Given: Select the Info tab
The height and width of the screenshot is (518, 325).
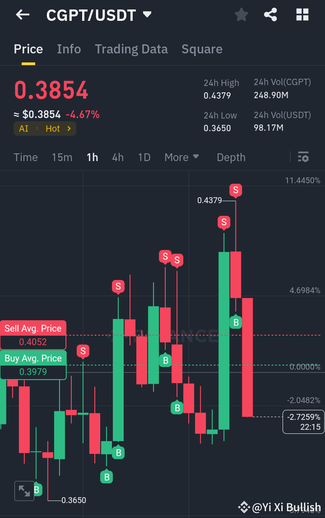Looking at the screenshot, I should [69, 49].
